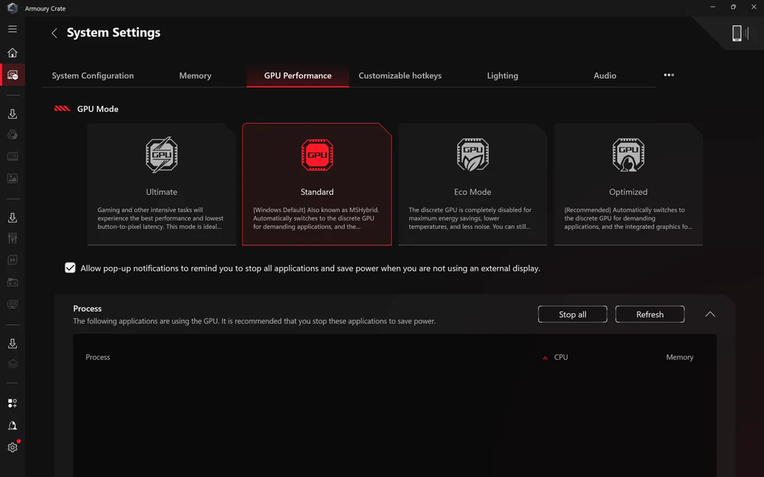Select the Standard GPU mode card
Viewport: 764px width, 477px height.
pos(316,184)
